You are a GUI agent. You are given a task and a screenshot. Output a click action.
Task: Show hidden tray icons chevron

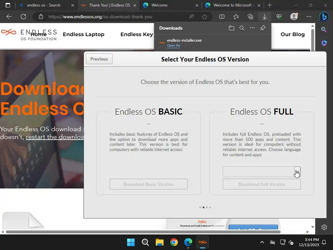point(262,242)
